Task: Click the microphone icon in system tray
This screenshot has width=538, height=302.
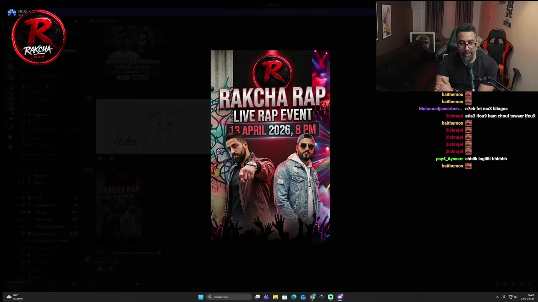Action: click(x=504, y=297)
